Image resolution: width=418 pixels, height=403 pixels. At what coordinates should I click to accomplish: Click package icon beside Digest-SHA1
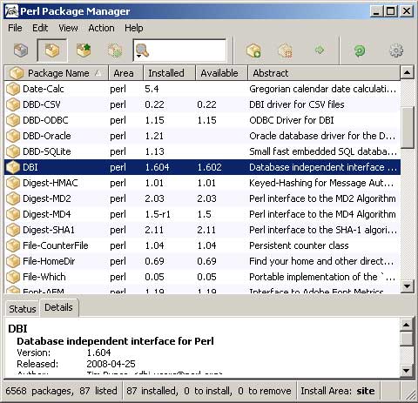point(13,230)
